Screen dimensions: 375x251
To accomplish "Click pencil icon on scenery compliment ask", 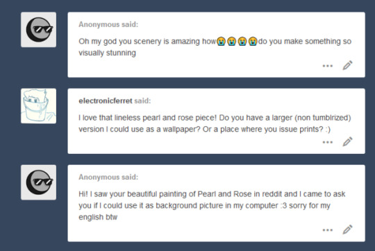I will pyautogui.click(x=347, y=65).
